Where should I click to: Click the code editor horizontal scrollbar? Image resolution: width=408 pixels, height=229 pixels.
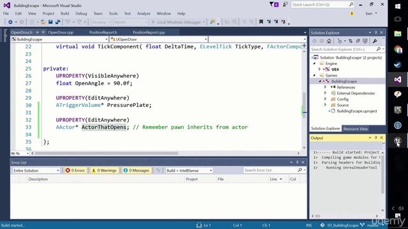(106, 153)
